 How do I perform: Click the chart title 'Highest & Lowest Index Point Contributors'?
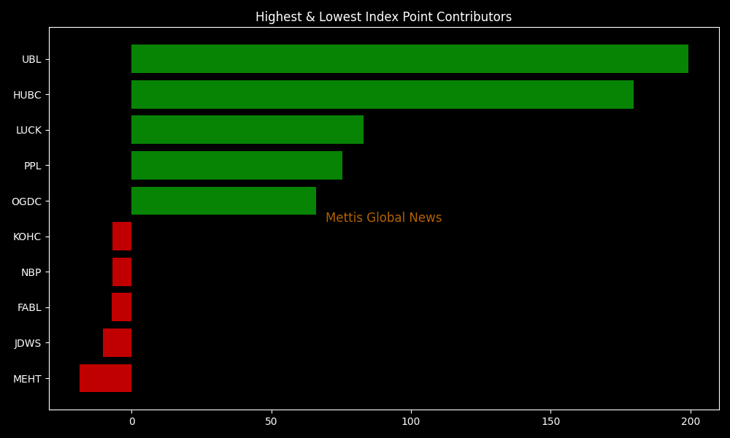pos(384,17)
